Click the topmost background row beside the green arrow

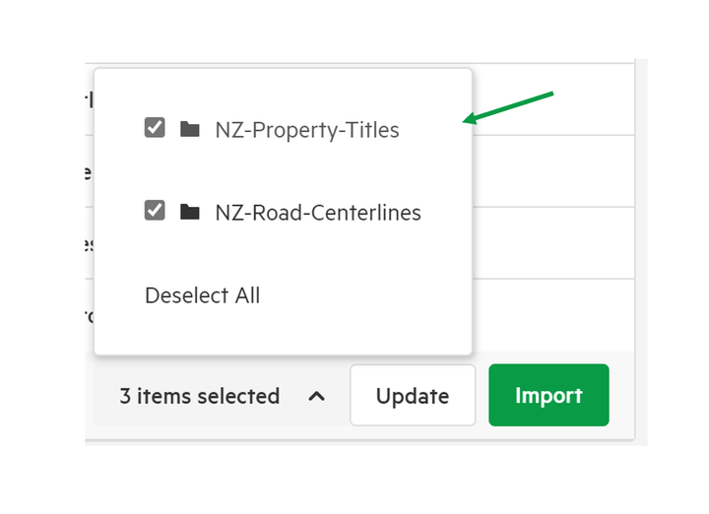pos(553,99)
